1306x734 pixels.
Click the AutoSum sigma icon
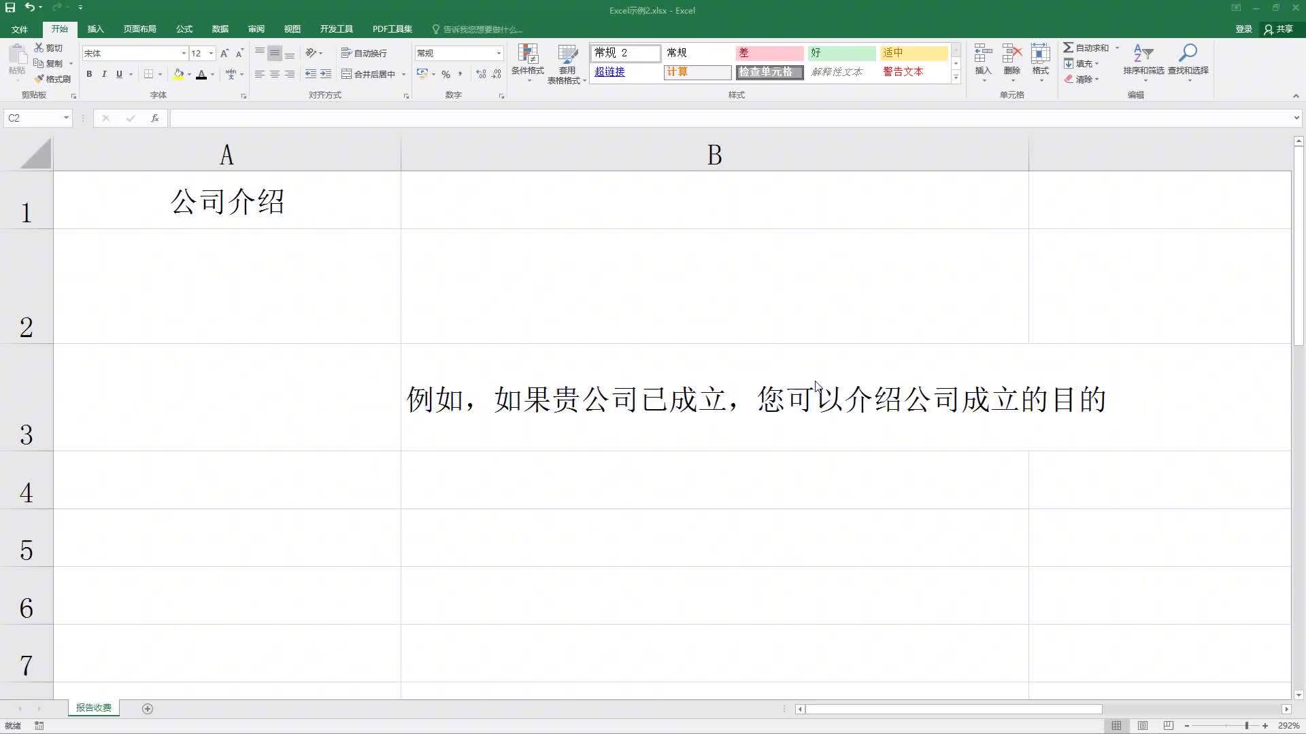pyautogui.click(x=1069, y=48)
